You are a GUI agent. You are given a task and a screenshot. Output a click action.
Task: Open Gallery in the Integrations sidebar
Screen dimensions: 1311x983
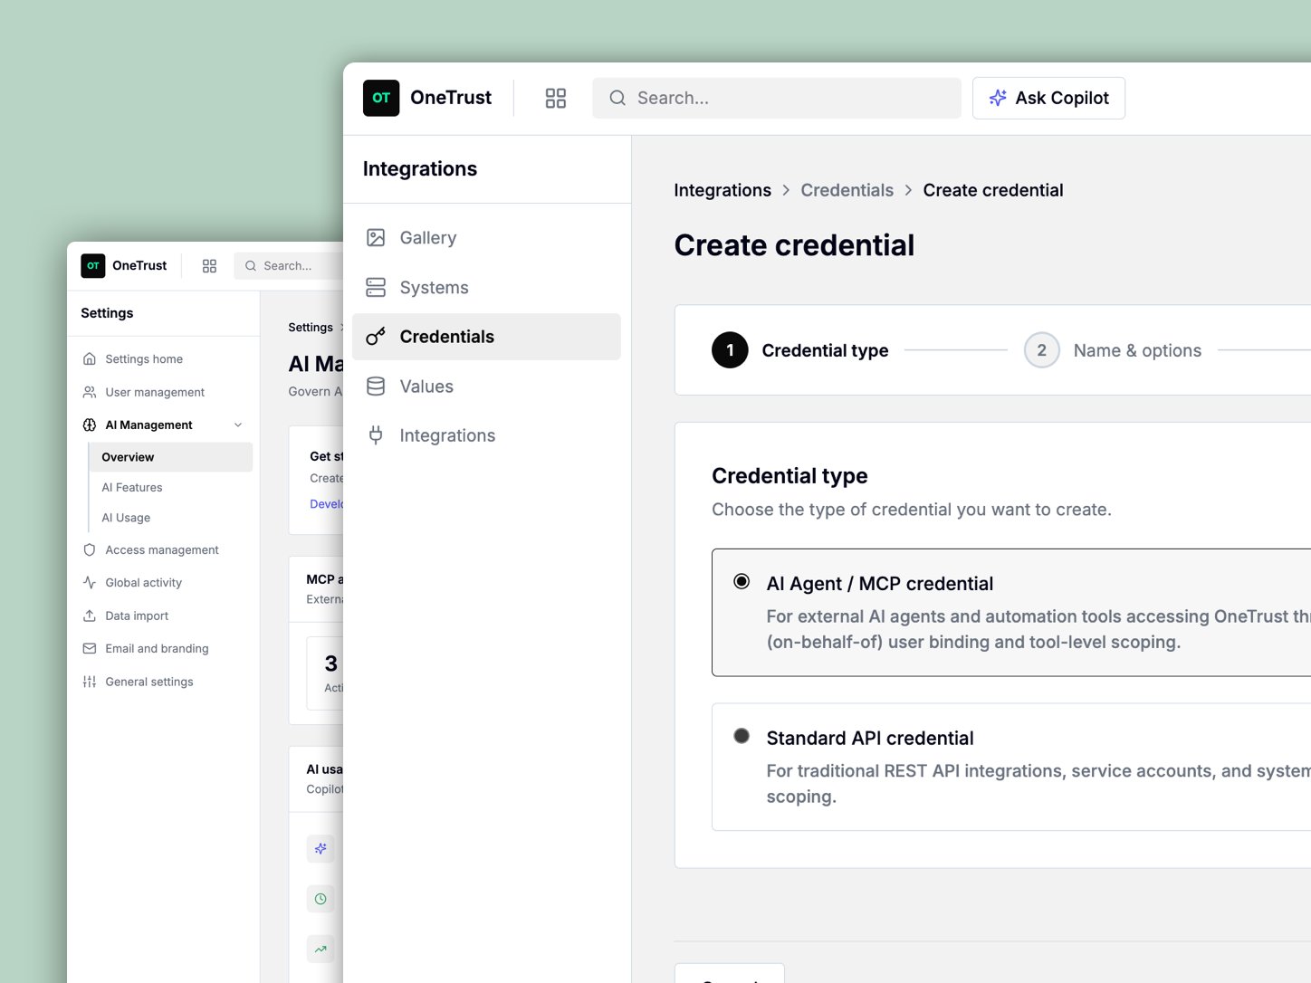click(x=486, y=238)
